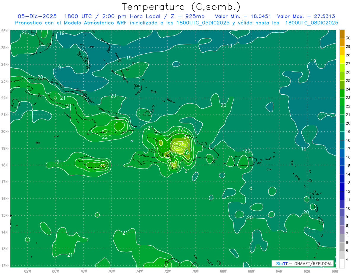The width and height of the screenshot is (356, 275).
Task: Click the 82W longitude axis label
Action: pyautogui.click(x=28, y=271)
